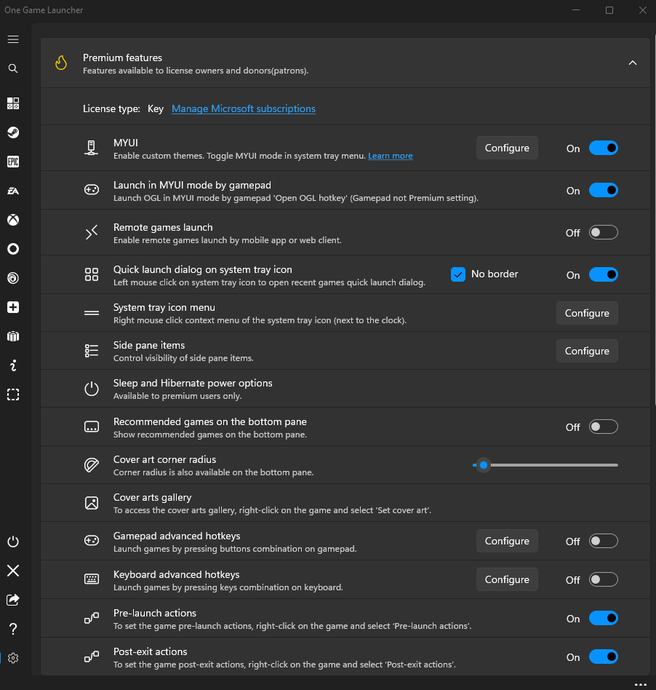Configure Side pane items
This screenshot has height=690, width=656.
pos(587,351)
